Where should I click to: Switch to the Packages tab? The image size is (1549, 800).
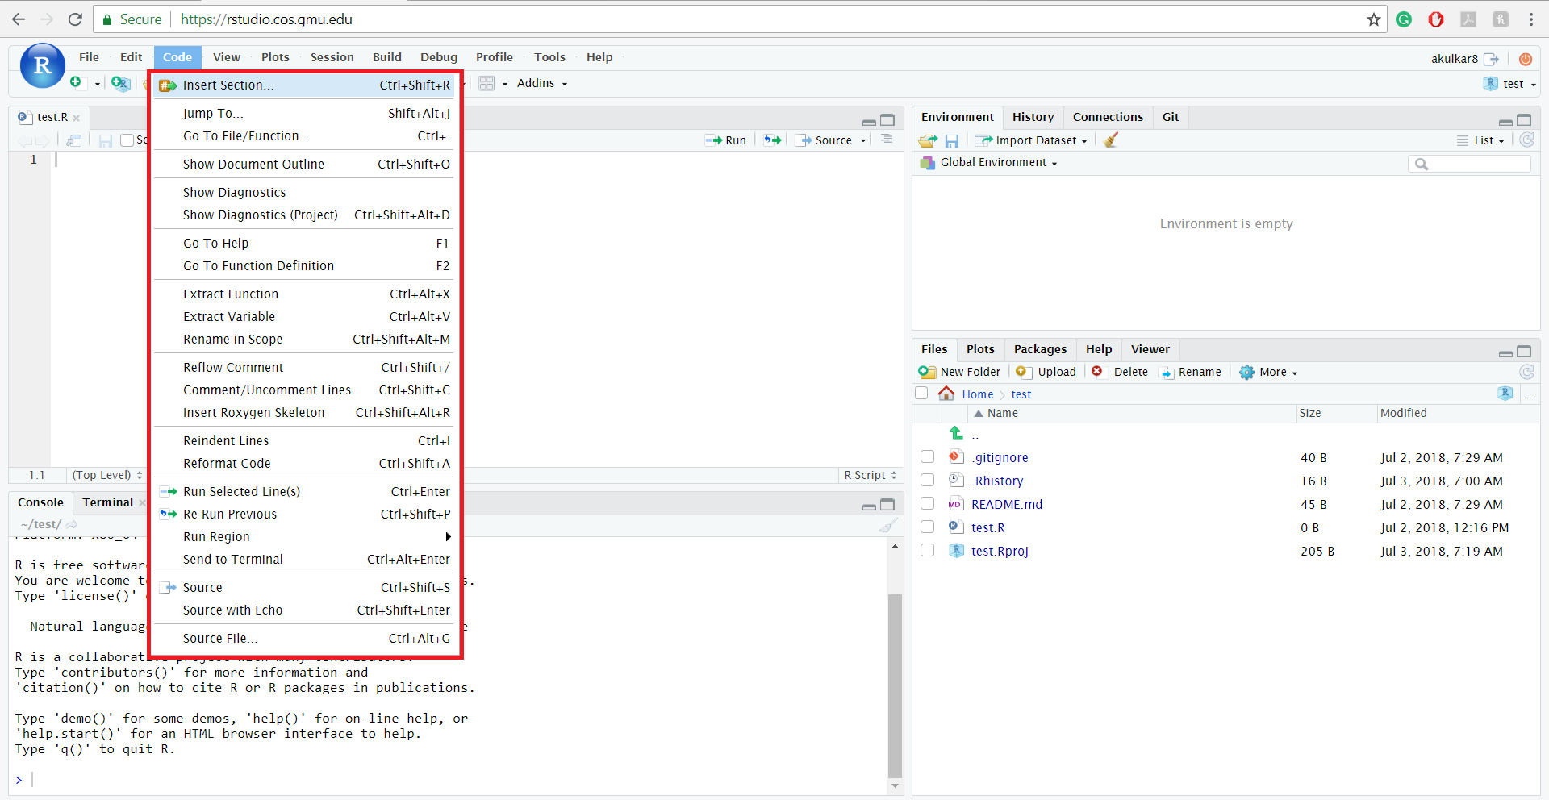pos(1040,349)
